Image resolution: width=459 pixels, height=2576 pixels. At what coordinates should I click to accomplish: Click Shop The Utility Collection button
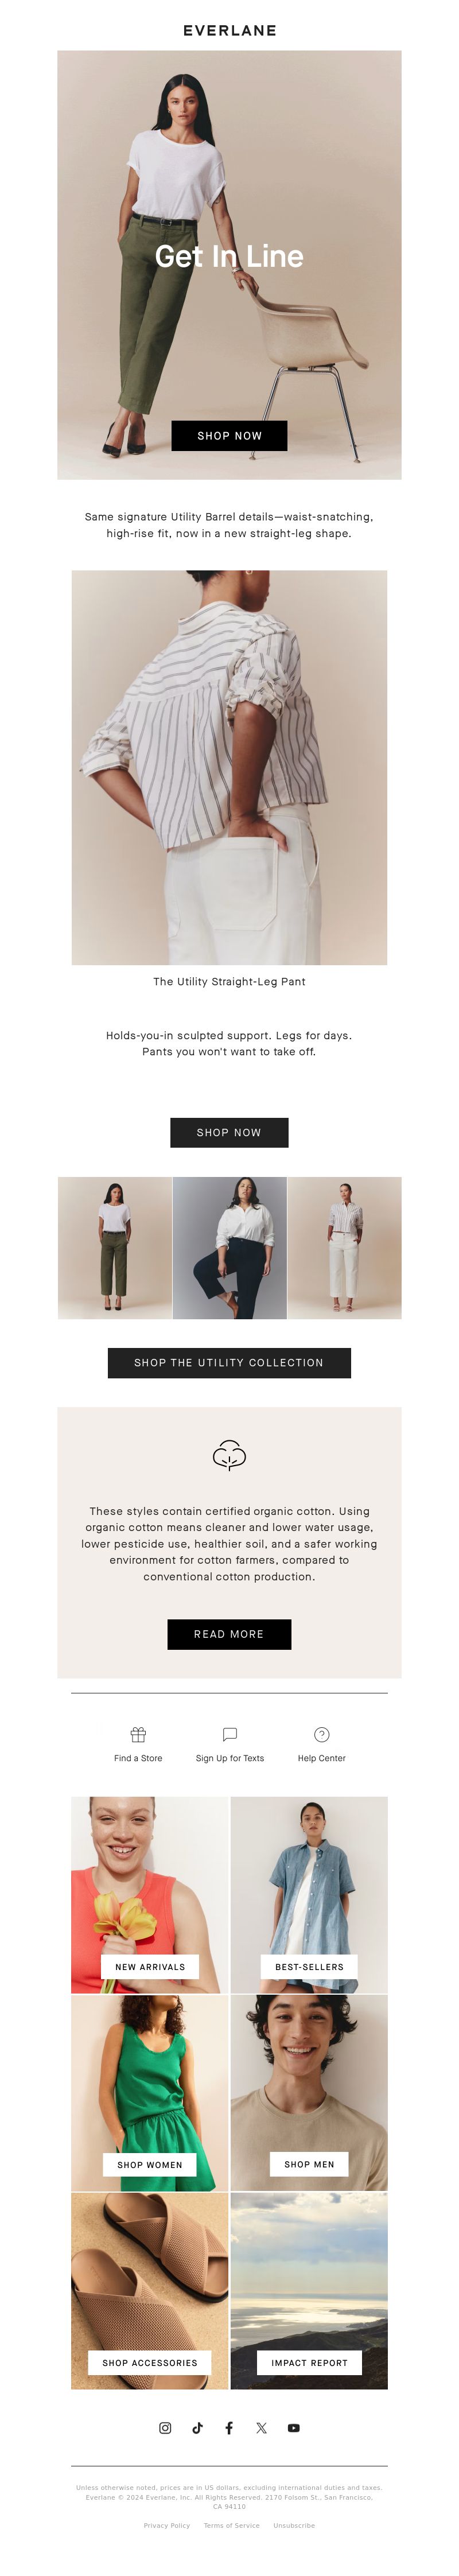(x=229, y=1362)
